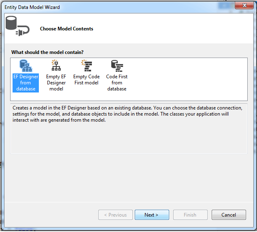Image resolution: width=257 pixels, height=232 pixels.
Task: Select the EF Designer from database icon
Action: (26, 66)
